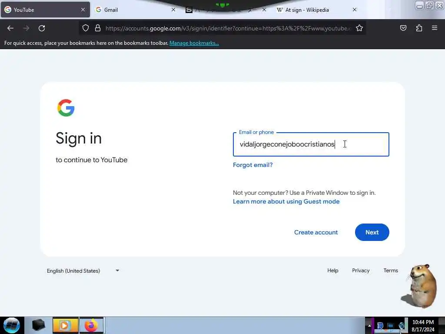This screenshot has height=334, width=445.
Task: Open the Help link
Action: point(332,271)
